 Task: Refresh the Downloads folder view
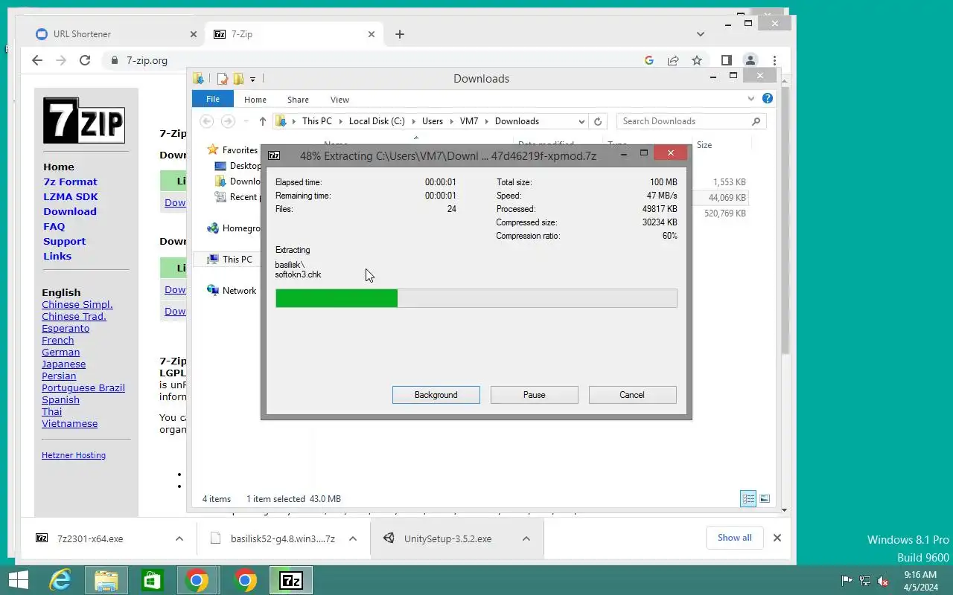[x=597, y=121]
